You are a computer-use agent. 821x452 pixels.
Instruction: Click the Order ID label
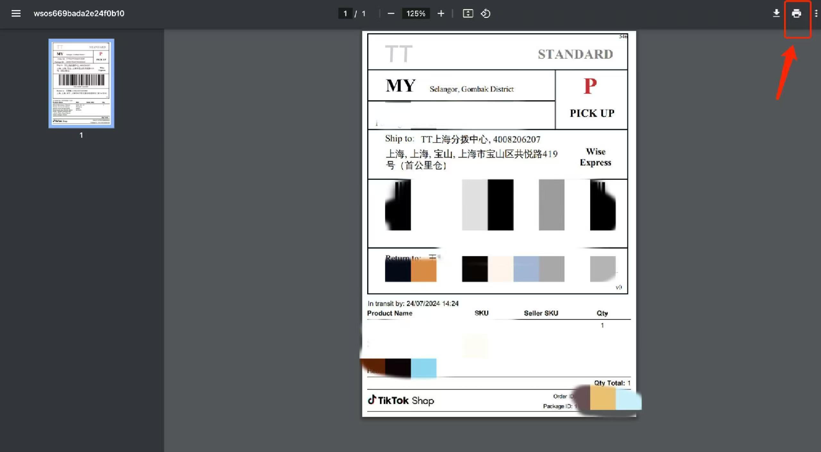pos(563,397)
